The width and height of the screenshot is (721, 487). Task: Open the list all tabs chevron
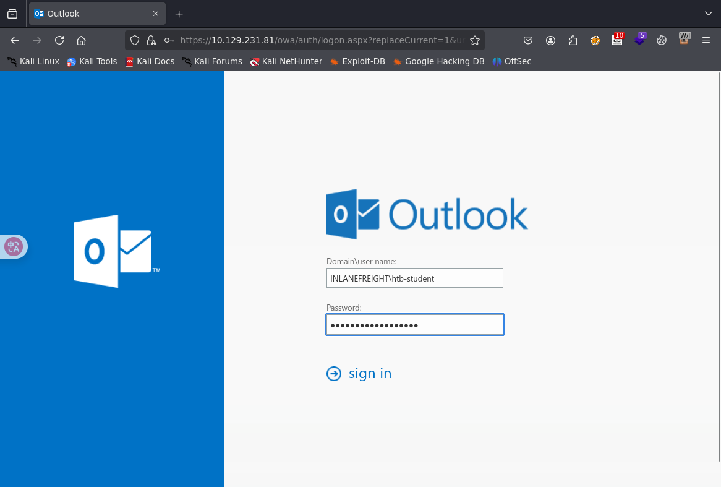coord(708,14)
